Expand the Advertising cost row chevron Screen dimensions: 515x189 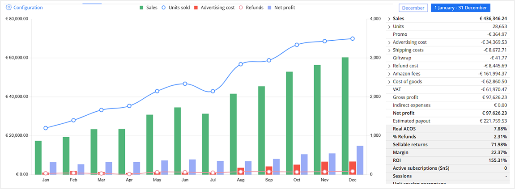click(x=390, y=42)
